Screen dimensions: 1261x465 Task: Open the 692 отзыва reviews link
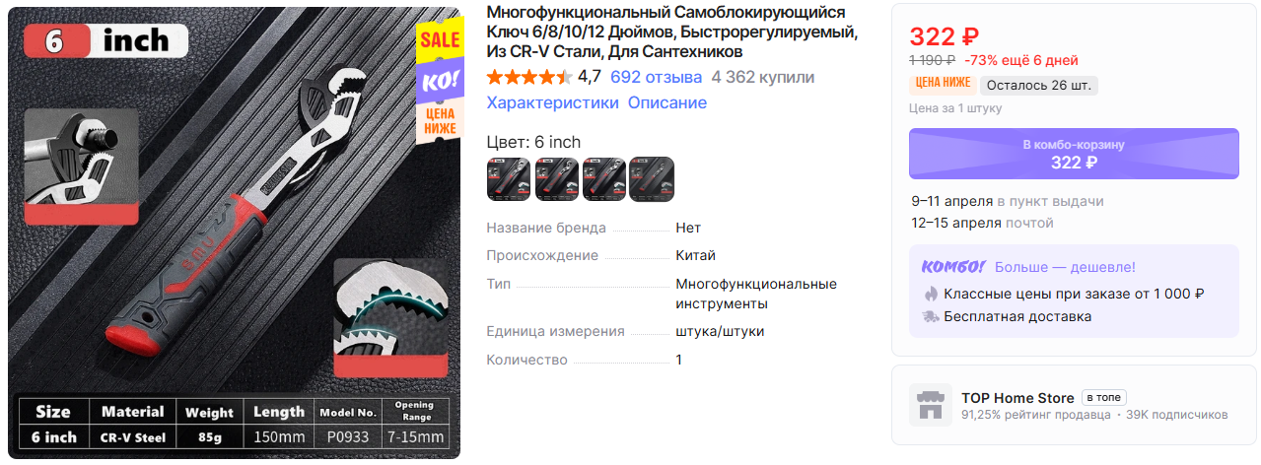click(657, 77)
